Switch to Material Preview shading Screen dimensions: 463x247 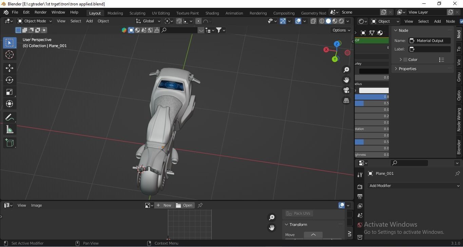335,21
